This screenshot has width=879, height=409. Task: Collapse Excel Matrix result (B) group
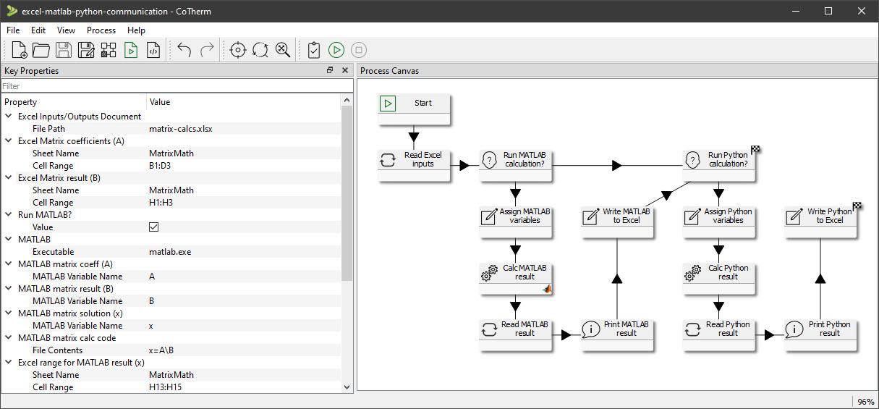(x=9, y=177)
